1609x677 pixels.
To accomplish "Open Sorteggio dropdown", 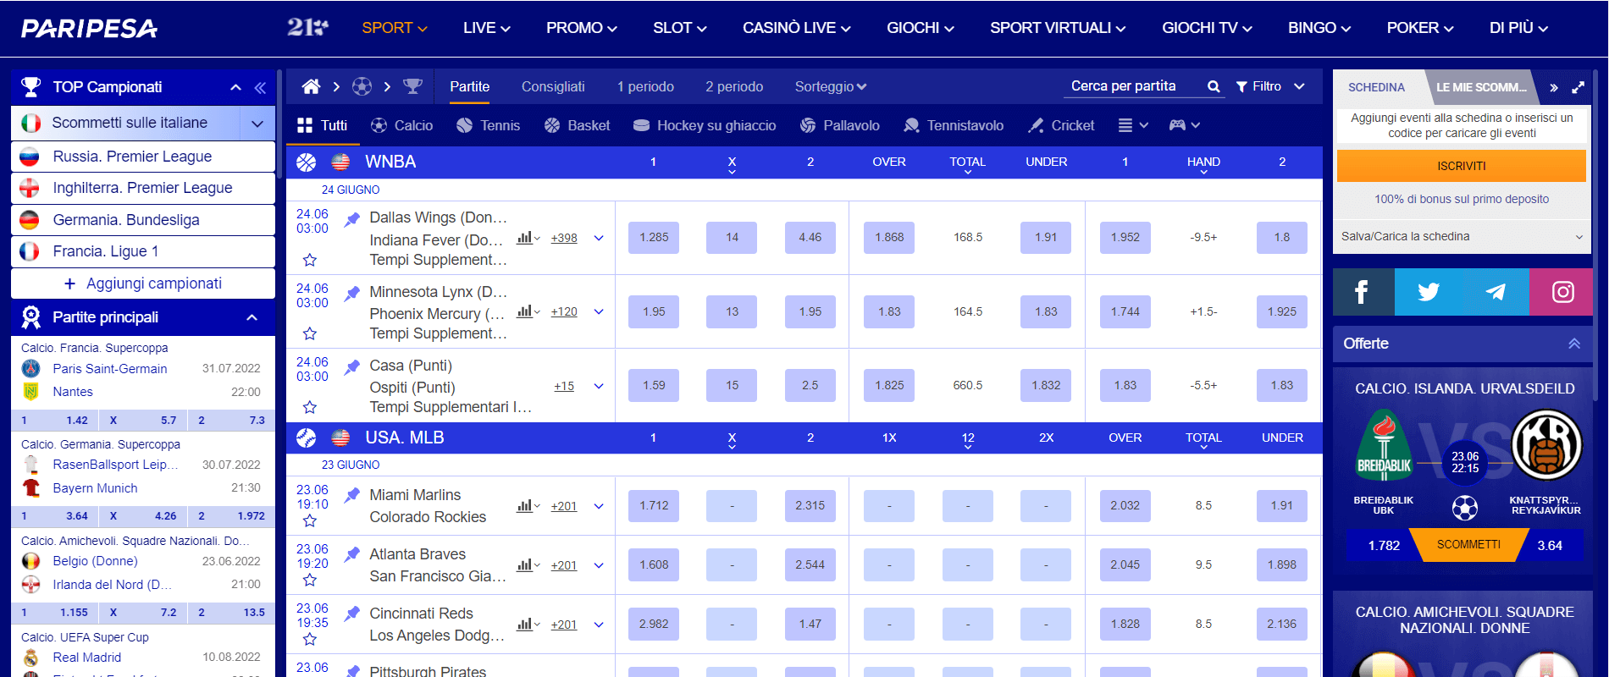I will pos(830,86).
